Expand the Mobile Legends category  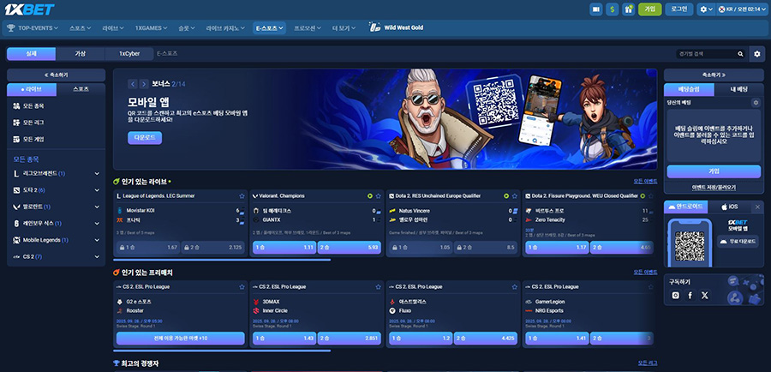click(56, 240)
